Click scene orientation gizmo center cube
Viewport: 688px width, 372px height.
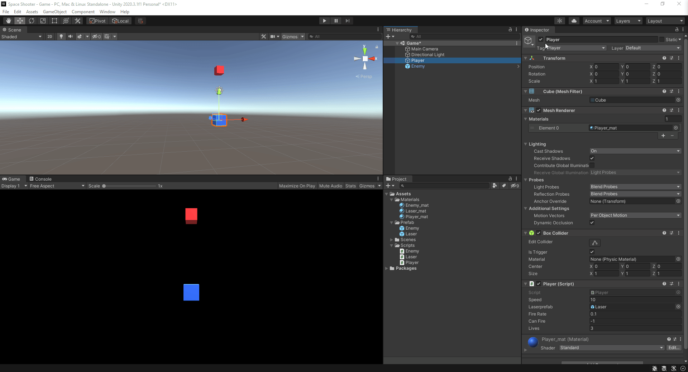365,59
